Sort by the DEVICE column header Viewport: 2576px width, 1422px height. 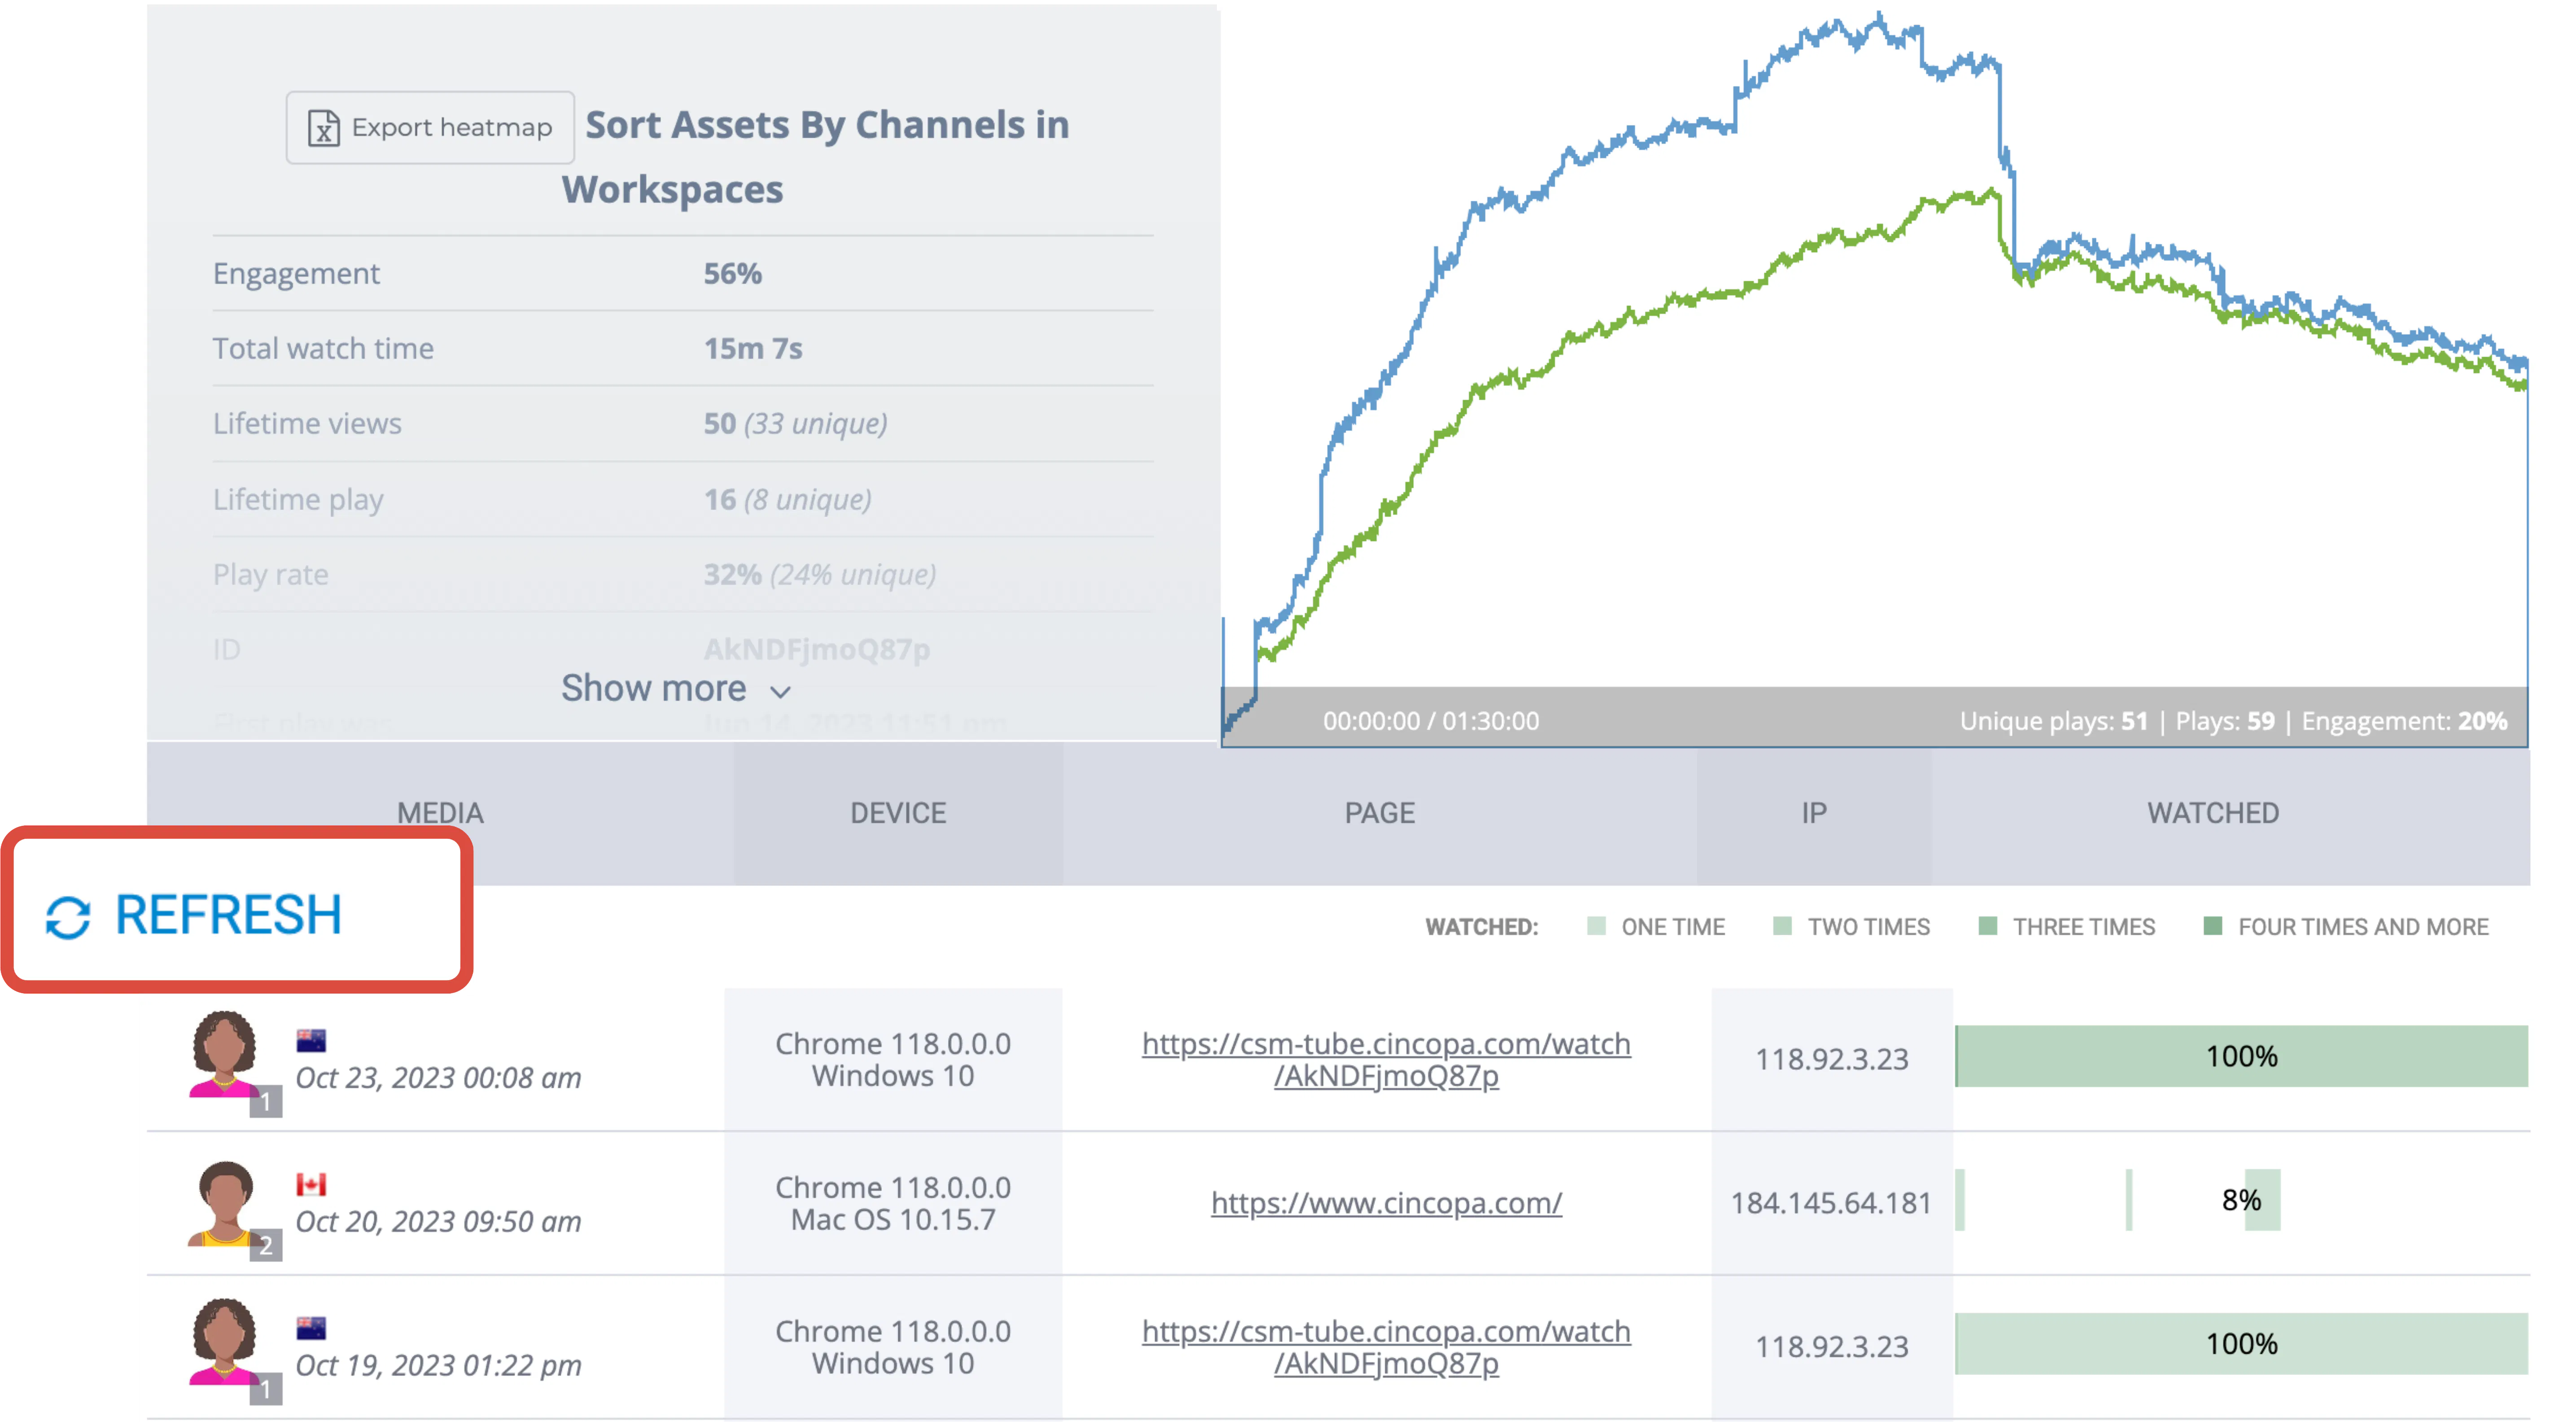(898, 812)
